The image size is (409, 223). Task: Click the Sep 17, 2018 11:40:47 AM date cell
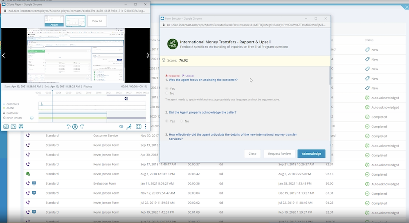[158, 164]
